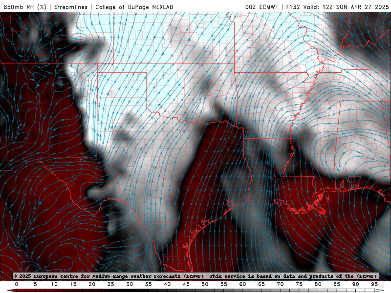
Task: Click the "Streamlines" label in header
Action: point(71,7)
